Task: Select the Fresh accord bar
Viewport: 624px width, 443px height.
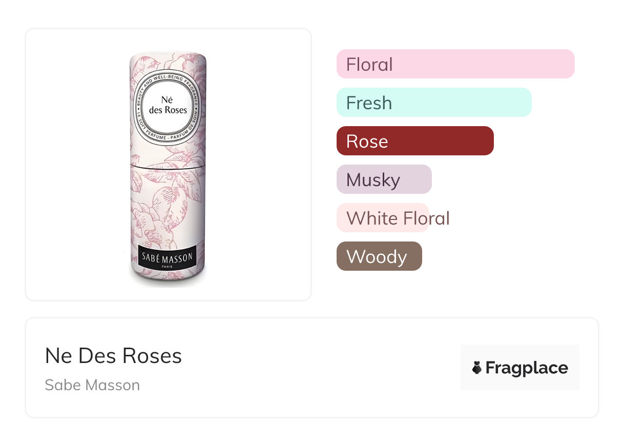Action: (433, 103)
